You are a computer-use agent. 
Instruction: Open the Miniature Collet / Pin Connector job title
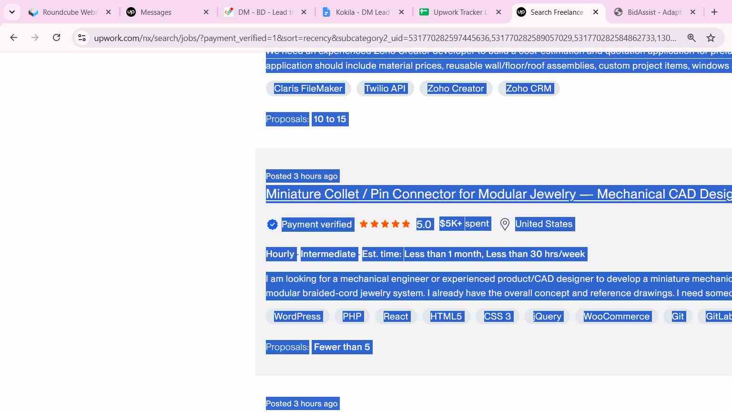tap(498, 194)
